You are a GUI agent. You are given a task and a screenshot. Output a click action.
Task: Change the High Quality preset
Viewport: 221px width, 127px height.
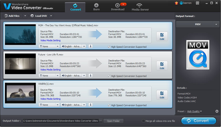pyautogui.click(x=194, y=111)
